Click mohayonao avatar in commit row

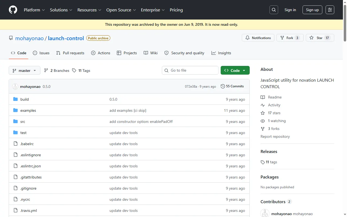coord(15,87)
